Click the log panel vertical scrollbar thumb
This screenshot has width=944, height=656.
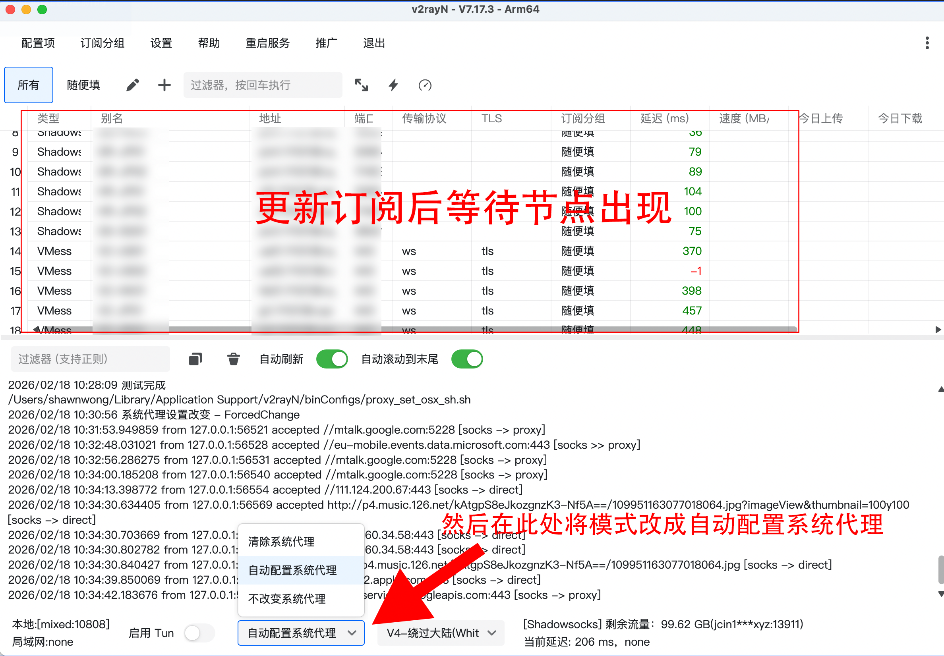[x=941, y=569]
